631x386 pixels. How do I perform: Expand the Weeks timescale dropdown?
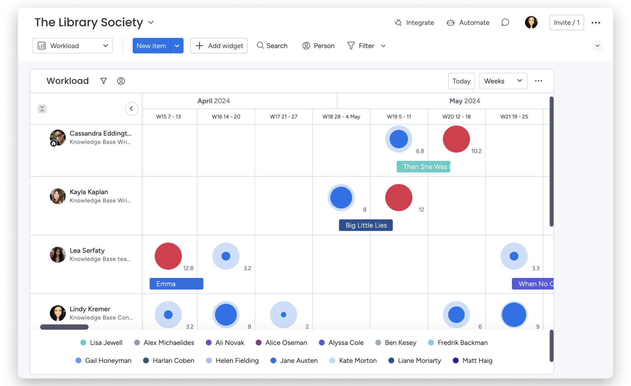pyautogui.click(x=503, y=81)
